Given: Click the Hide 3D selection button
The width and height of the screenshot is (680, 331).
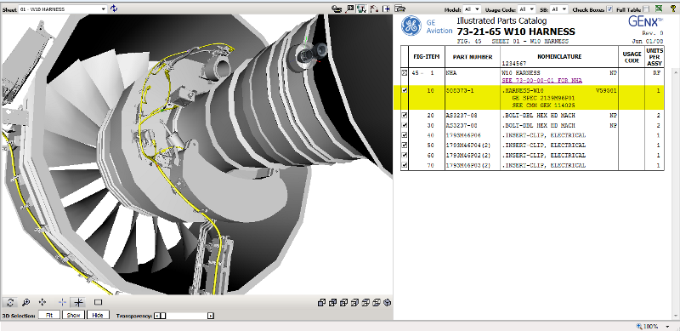Looking at the screenshot, I should [98, 316].
